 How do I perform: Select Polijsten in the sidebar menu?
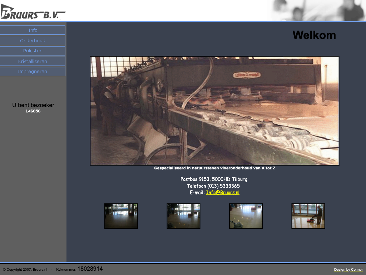click(33, 51)
